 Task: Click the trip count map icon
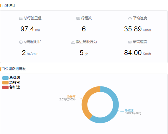point(78,18)
